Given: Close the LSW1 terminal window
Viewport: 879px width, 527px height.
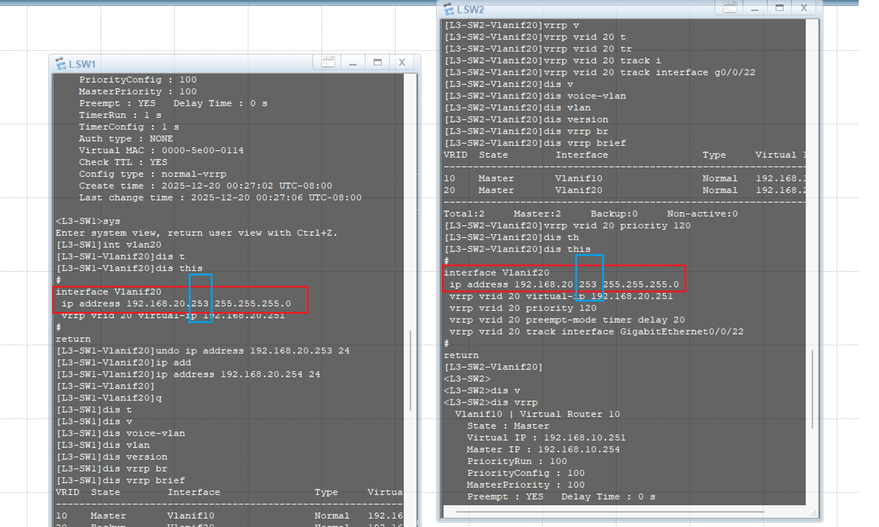Looking at the screenshot, I should tap(402, 62).
